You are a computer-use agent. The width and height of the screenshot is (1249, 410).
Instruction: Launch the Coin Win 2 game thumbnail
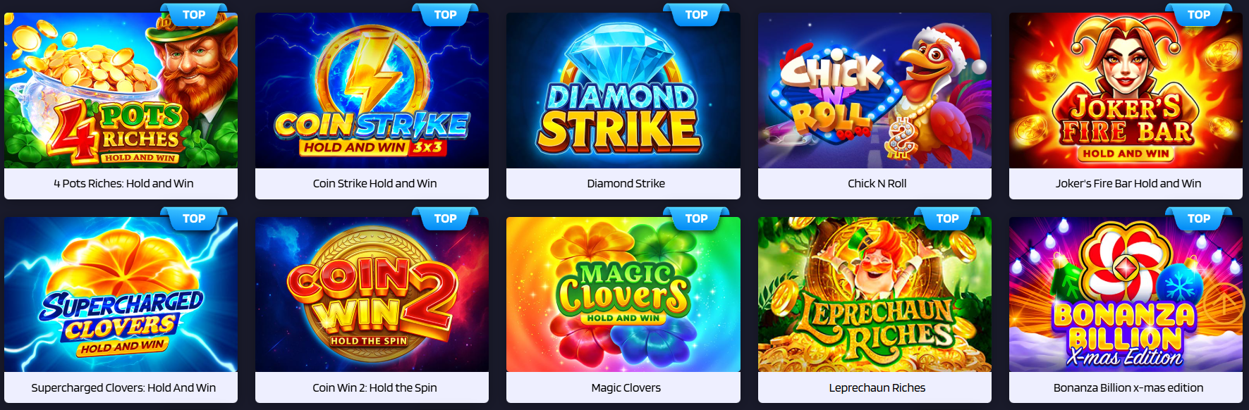(x=372, y=294)
